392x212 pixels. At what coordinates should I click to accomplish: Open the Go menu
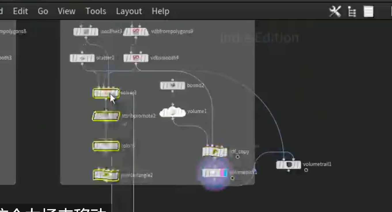[x=43, y=11]
